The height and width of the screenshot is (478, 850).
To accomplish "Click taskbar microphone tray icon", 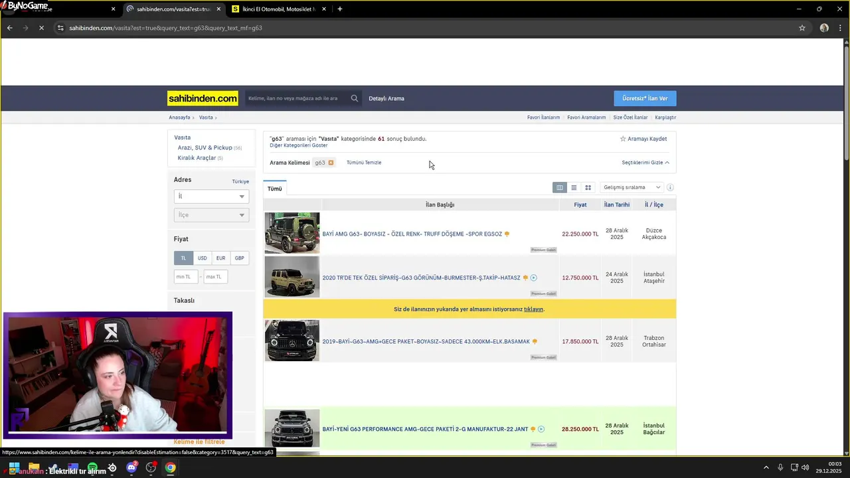I will click(x=780, y=467).
